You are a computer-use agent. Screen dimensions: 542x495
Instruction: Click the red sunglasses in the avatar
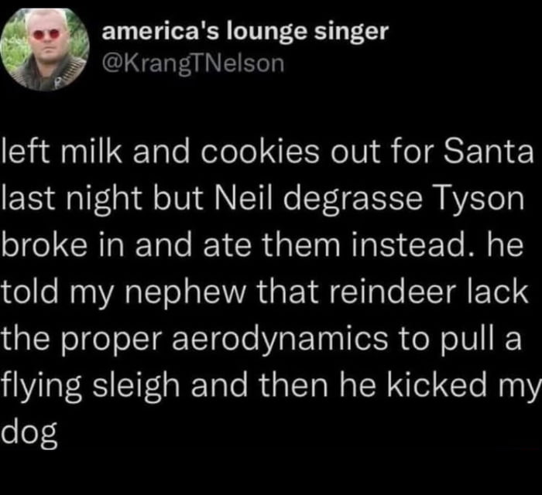point(45,34)
